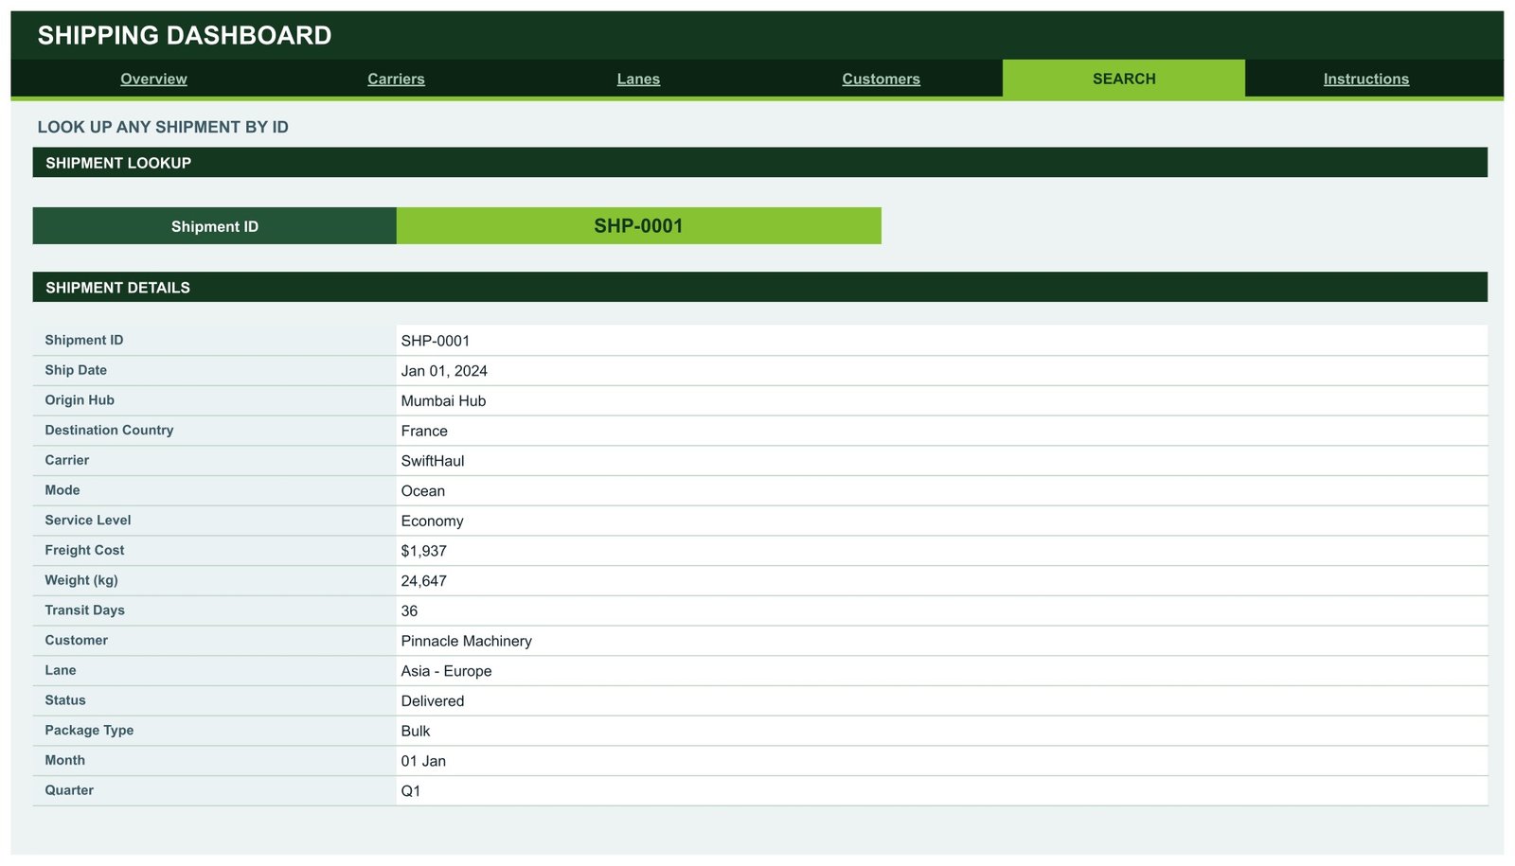Click the Ship Date value Jan 01, 2024

[x=444, y=371]
